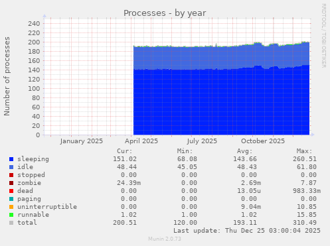Screen dimensions: 330x246
Task: Click total average value 193.11
Action: (x=245, y=223)
